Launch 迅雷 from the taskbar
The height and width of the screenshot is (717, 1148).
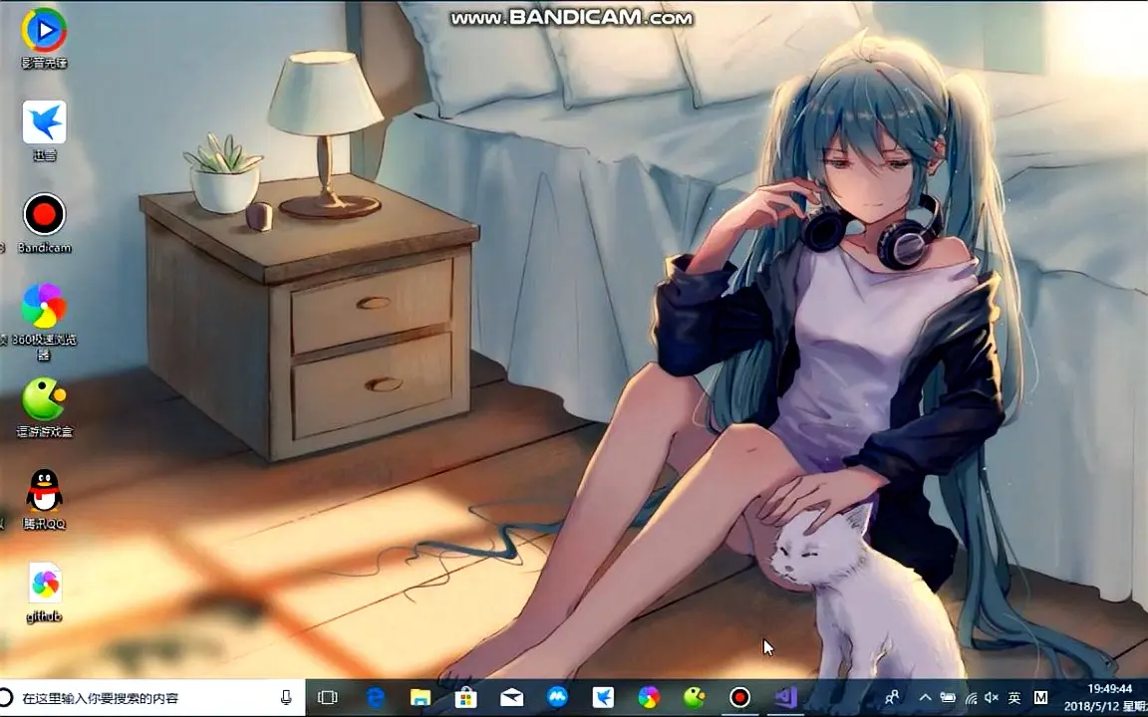[603, 698]
